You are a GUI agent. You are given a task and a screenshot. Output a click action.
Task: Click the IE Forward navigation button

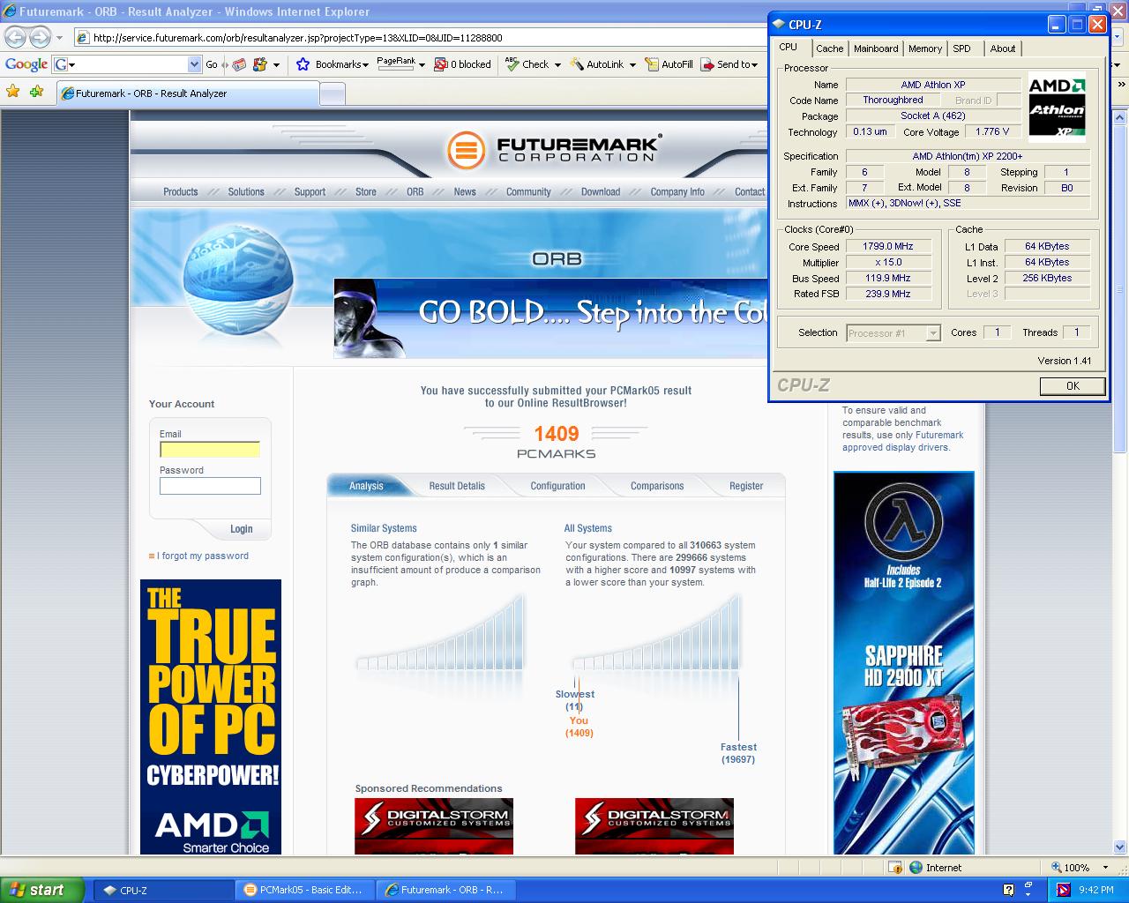tap(40, 37)
